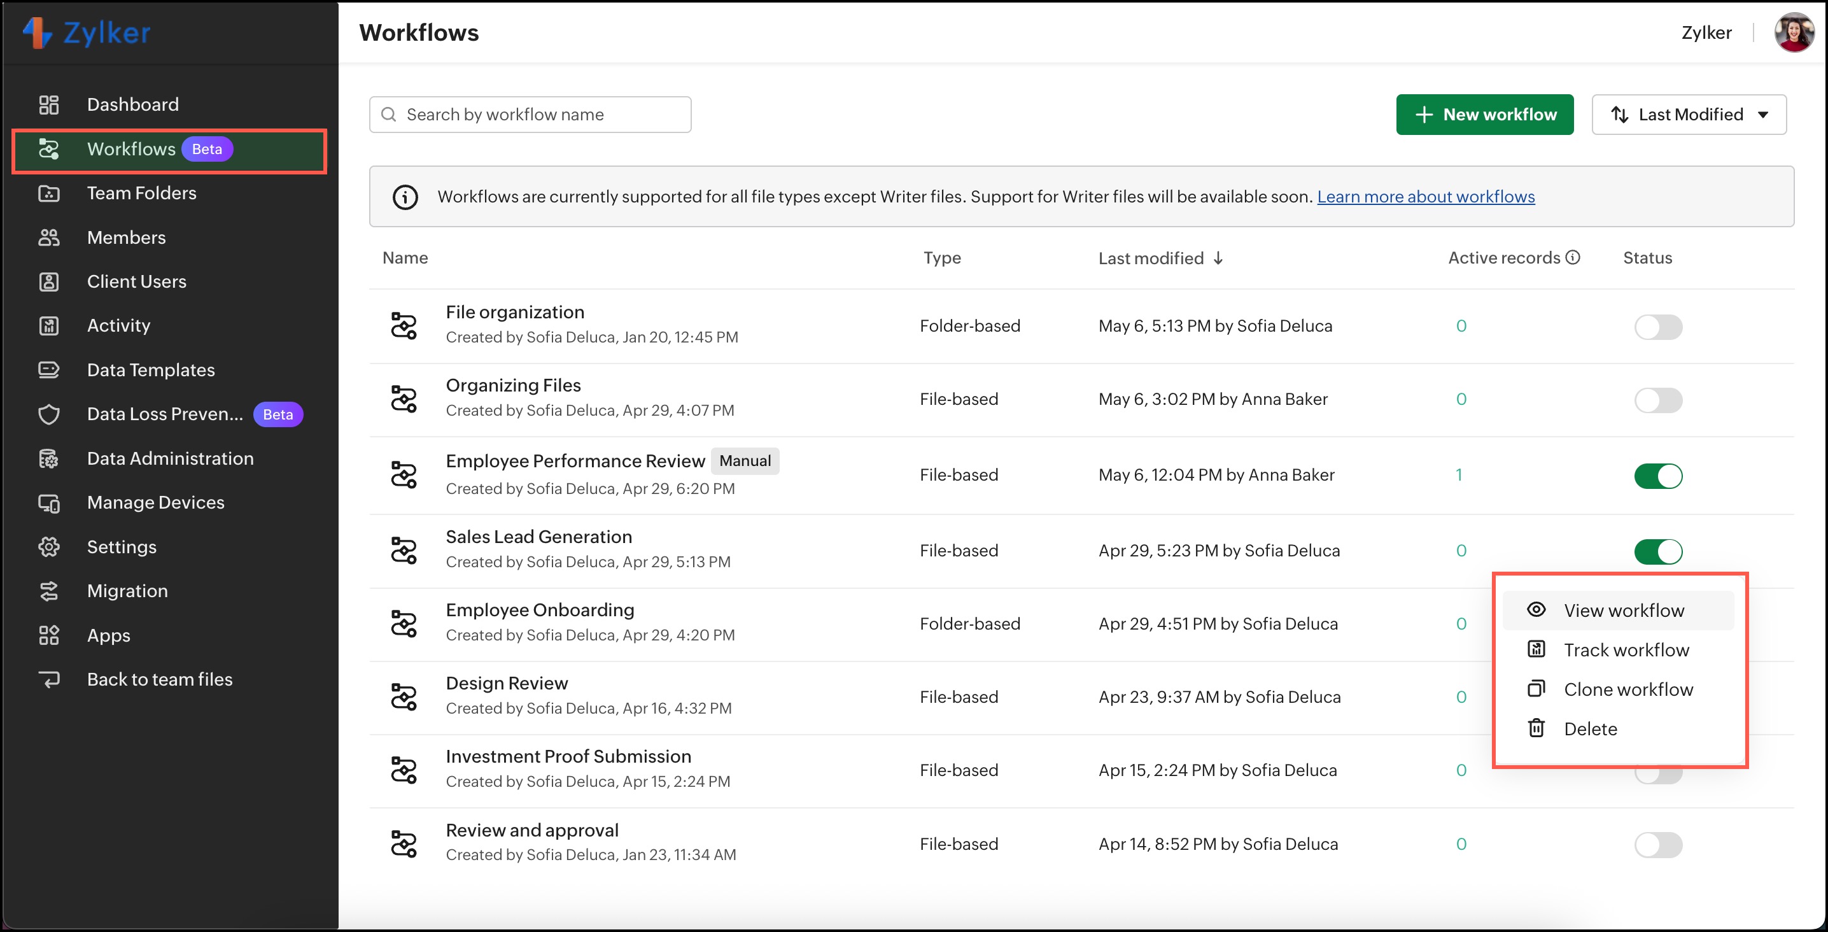Open Manage Devices using its icon
The width and height of the screenshot is (1828, 932).
tap(48, 504)
